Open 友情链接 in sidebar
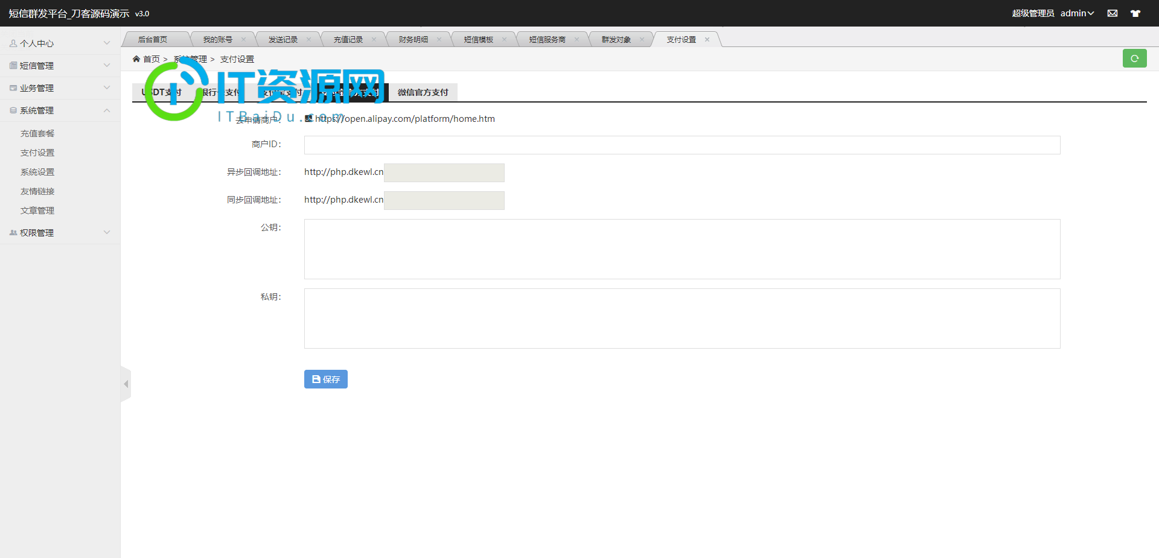This screenshot has width=1159, height=558. point(37,191)
